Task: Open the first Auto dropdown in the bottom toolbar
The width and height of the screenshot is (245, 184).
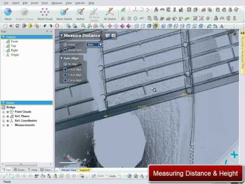Action: point(103,176)
